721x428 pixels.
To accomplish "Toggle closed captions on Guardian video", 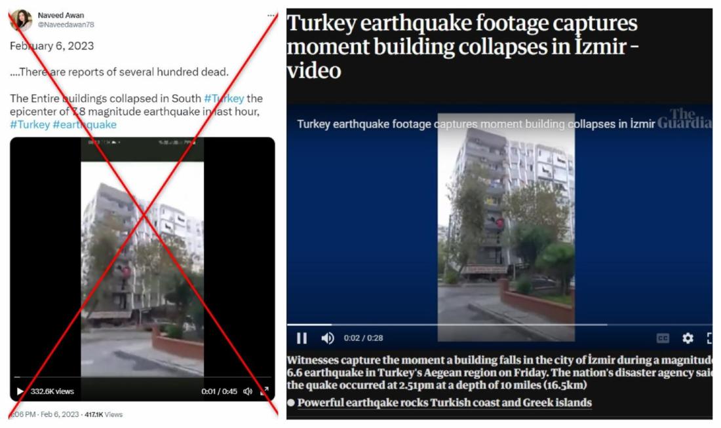I will [663, 338].
